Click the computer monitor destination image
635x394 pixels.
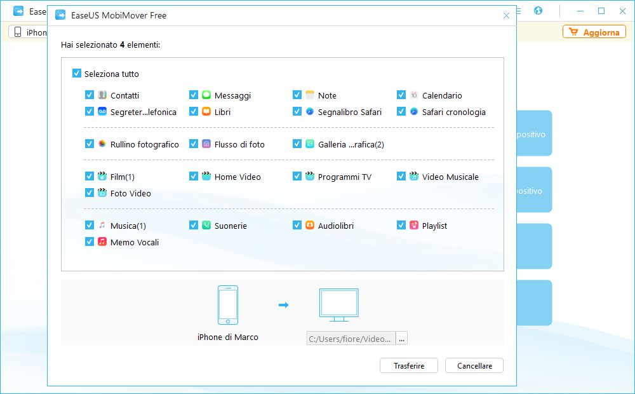pos(339,305)
